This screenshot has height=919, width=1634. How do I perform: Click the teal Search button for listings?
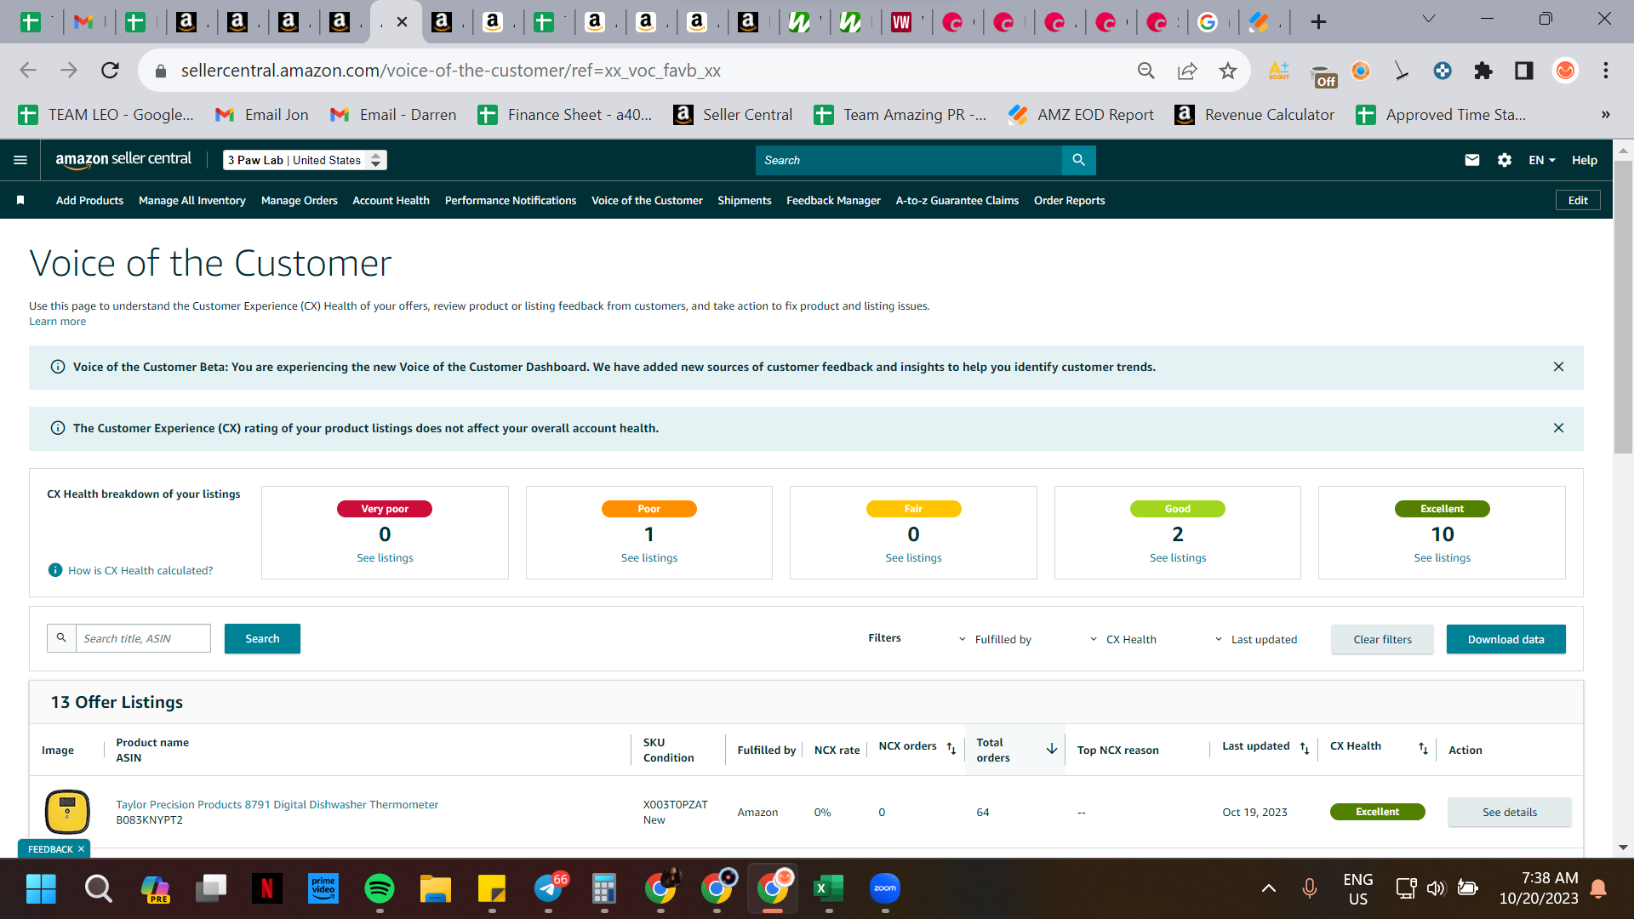[x=262, y=639]
